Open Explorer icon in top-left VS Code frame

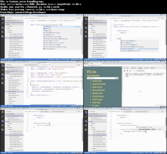(x=2, y=19)
